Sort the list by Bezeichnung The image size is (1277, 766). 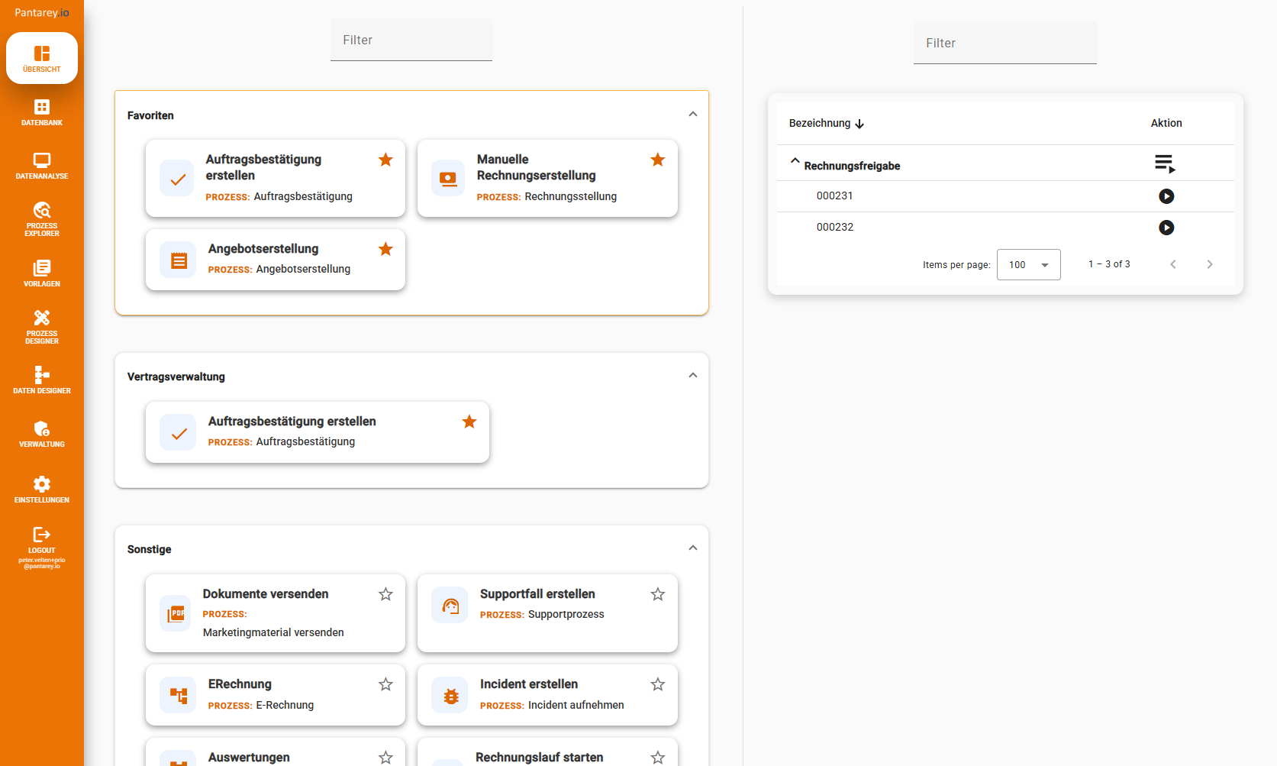[827, 123]
